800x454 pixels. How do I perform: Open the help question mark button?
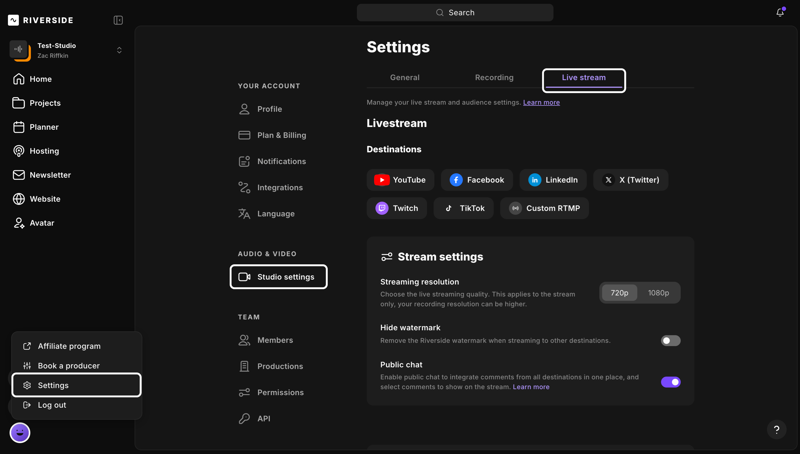(x=777, y=430)
